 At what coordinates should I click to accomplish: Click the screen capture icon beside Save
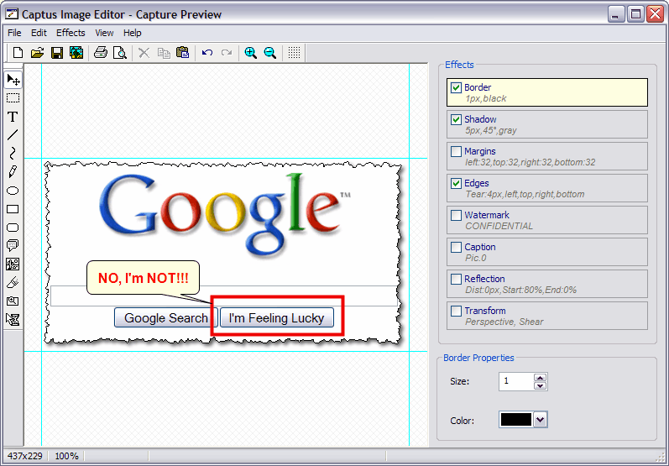point(76,53)
